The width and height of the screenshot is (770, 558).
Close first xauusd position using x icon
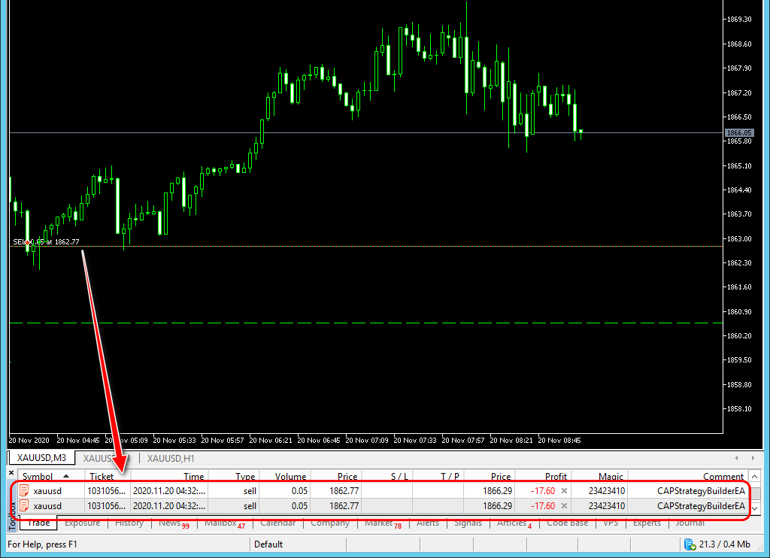(564, 491)
